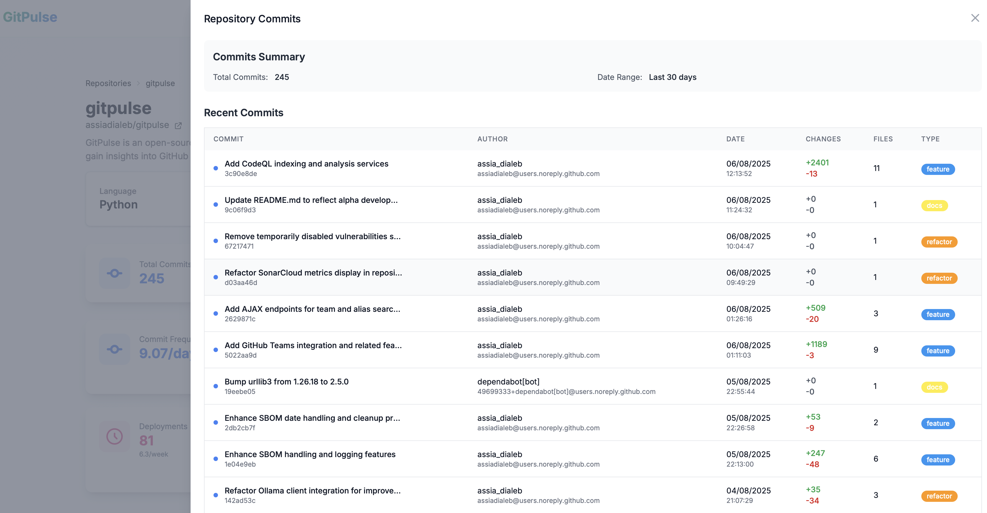987x513 pixels.
Task: Click Deployments count 81 on background page
Action: pos(146,441)
